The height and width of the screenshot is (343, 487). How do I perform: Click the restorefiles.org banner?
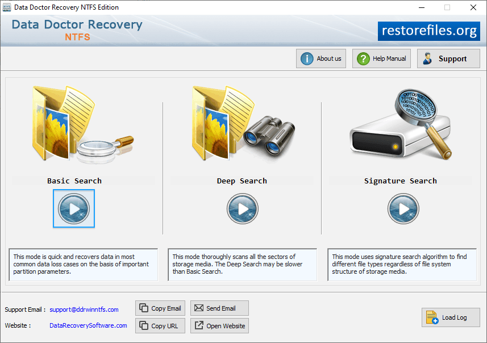click(x=429, y=31)
